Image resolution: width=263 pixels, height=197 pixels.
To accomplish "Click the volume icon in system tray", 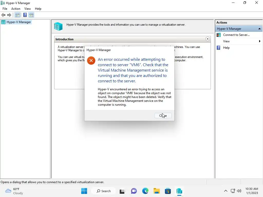I will 239,191.
